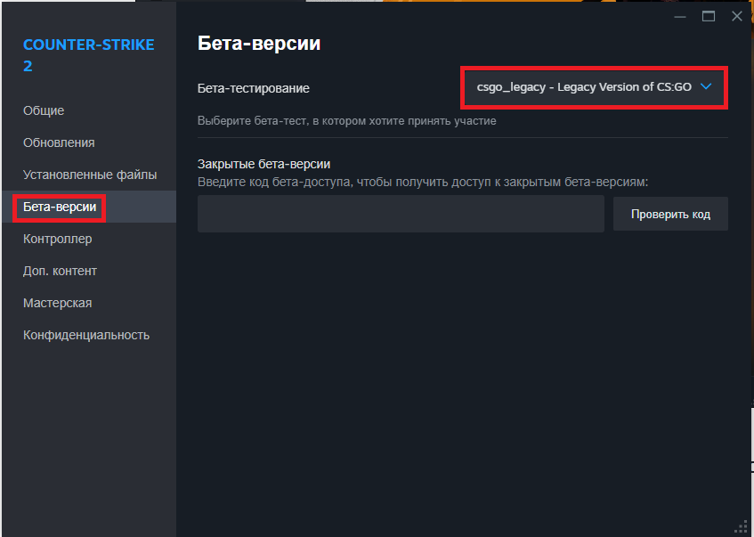
Task: Minimize the properties window
Action: tap(680, 16)
